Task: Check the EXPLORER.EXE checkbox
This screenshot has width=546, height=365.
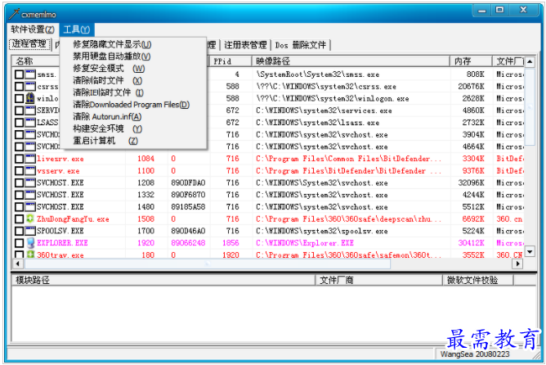Action: coord(19,242)
